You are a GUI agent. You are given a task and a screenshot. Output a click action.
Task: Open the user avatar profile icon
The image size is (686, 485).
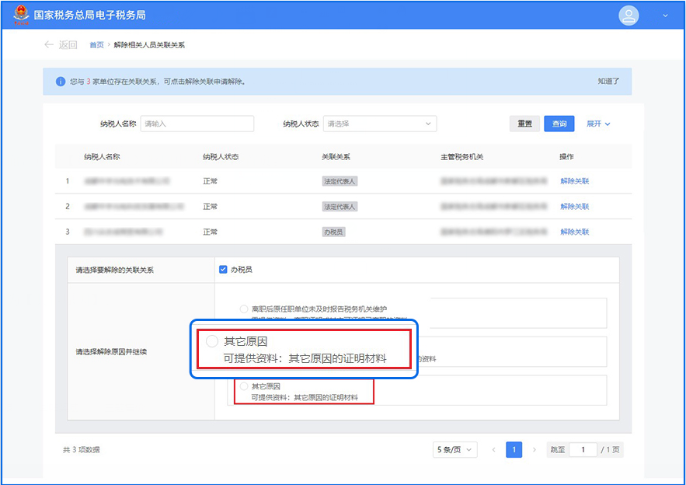[629, 16]
